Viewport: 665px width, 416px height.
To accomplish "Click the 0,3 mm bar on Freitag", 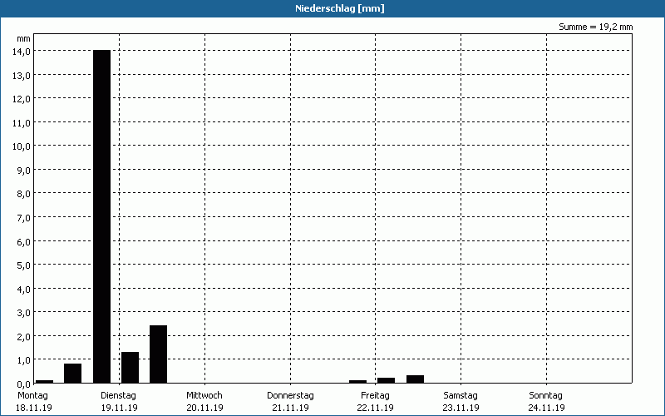I will [x=415, y=379].
